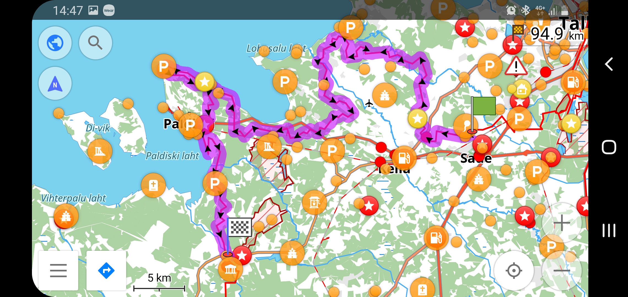Open the blue navigation directions button
This screenshot has height=297, width=628.
coord(106,270)
